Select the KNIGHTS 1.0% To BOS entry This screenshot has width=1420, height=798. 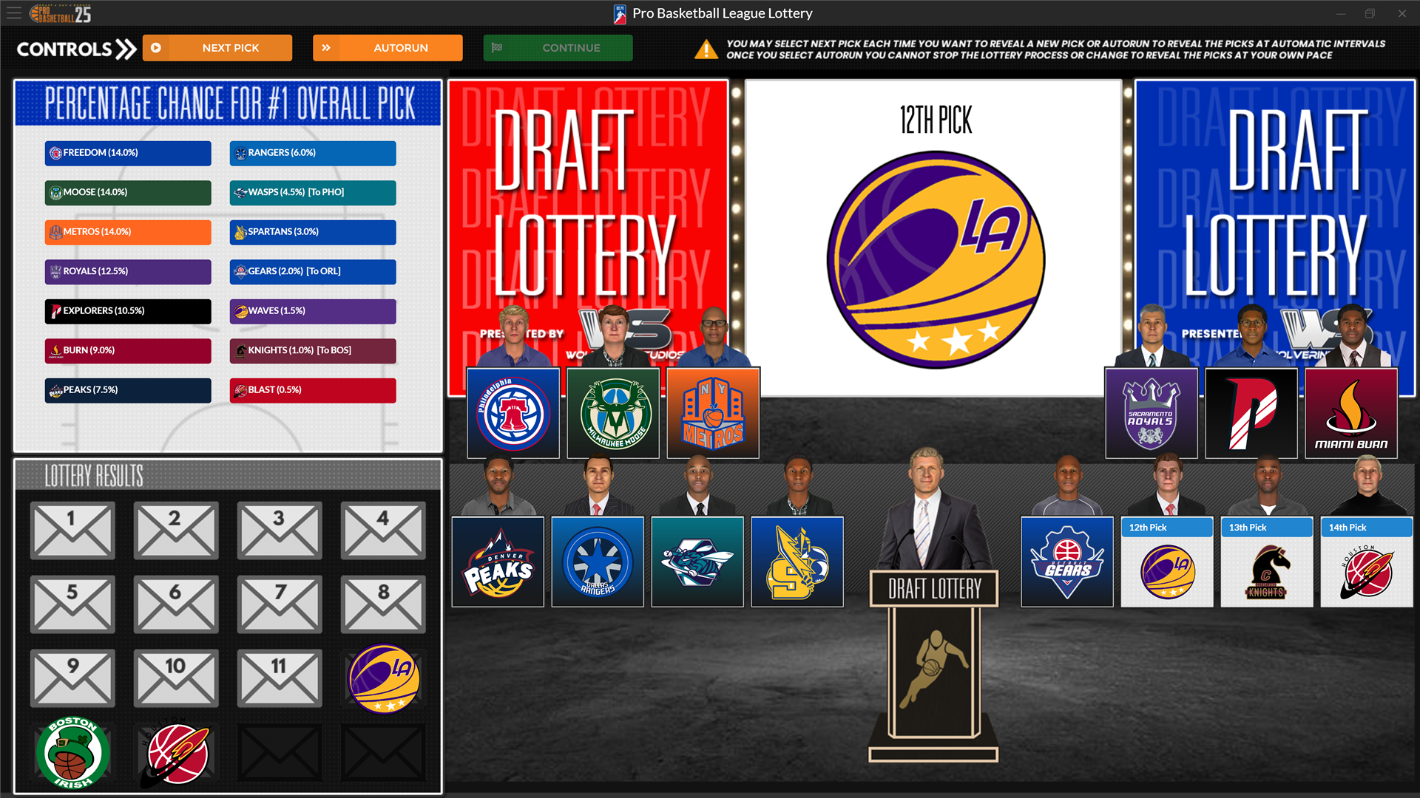pos(312,350)
